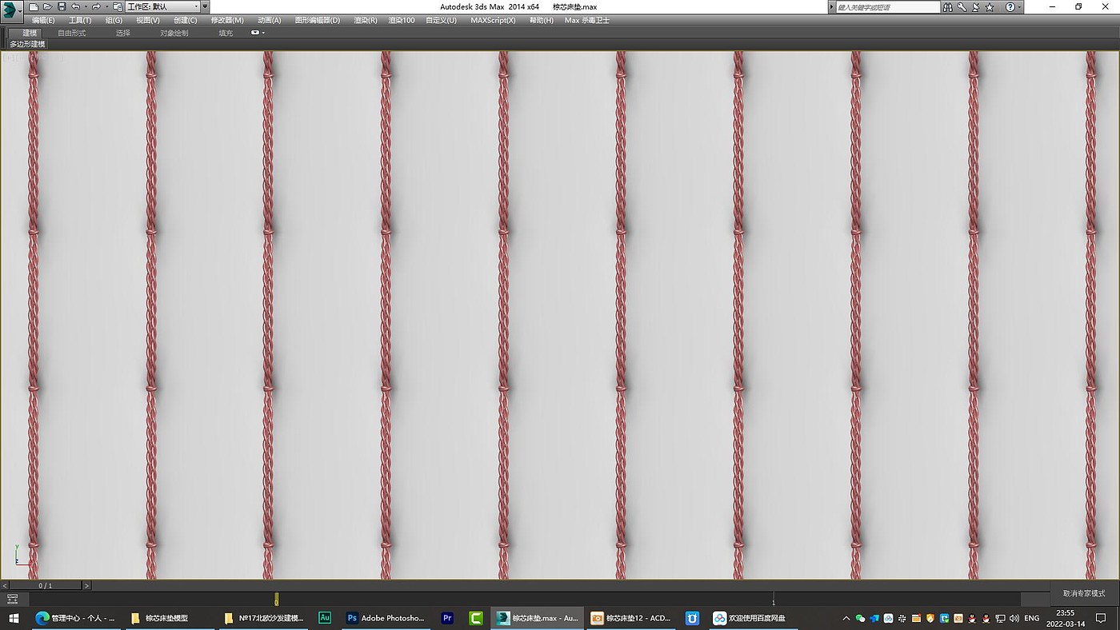The image size is (1120, 630).
Task: Click the 多边形建模 panel button
Action: click(x=27, y=44)
